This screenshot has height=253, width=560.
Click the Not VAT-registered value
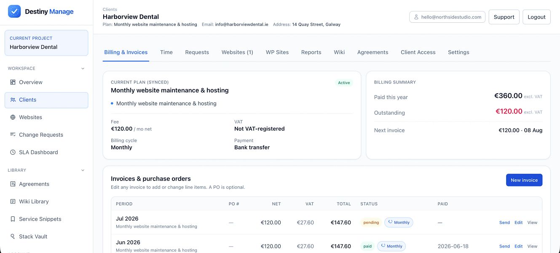click(260, 129)
